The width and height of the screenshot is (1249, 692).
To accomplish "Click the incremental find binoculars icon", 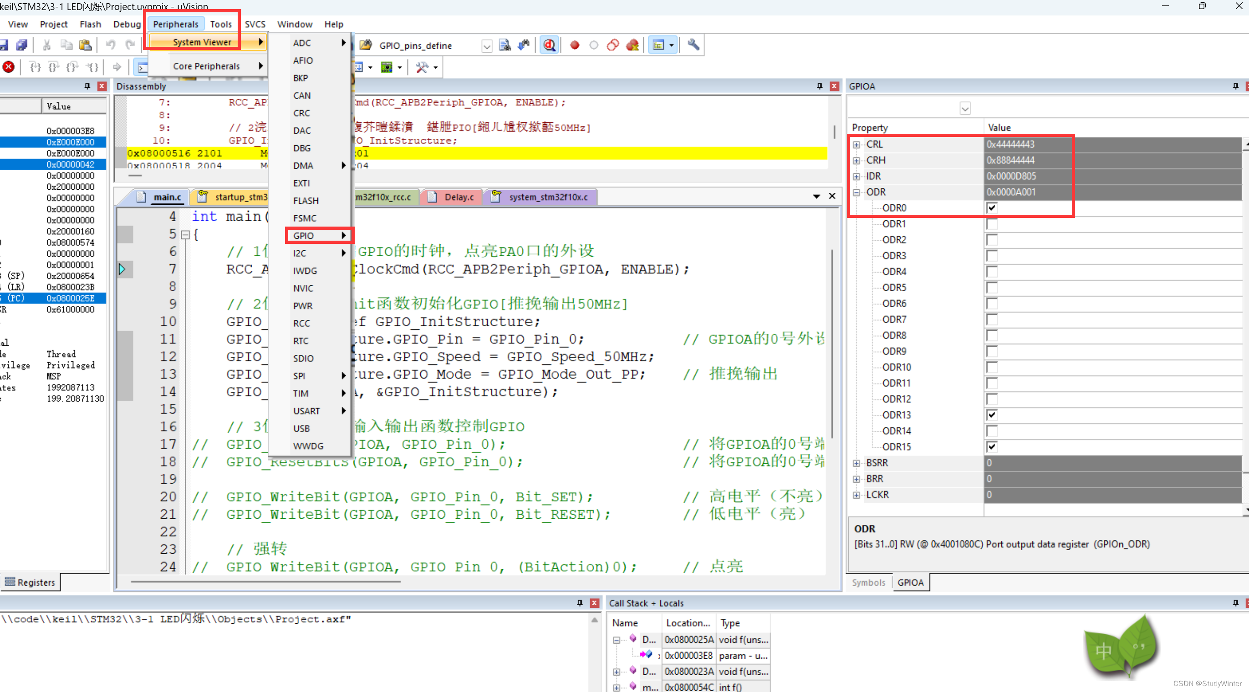I will [x=524, y=45].
